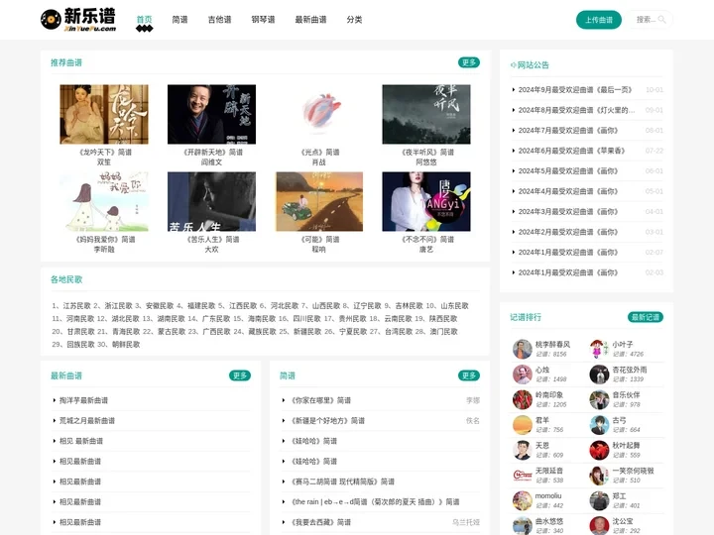Click the search magnifier icon
Image resolution: width=714 pixels, height=535 pixels.
pyautogui.click(x=661, y=20)
